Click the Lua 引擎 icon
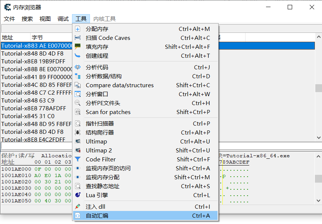322x224 pixels. click(x=78, y=195)
